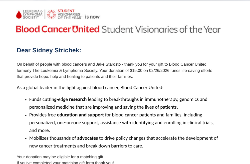Click the bold phrase "education and support"

(80, 115)
